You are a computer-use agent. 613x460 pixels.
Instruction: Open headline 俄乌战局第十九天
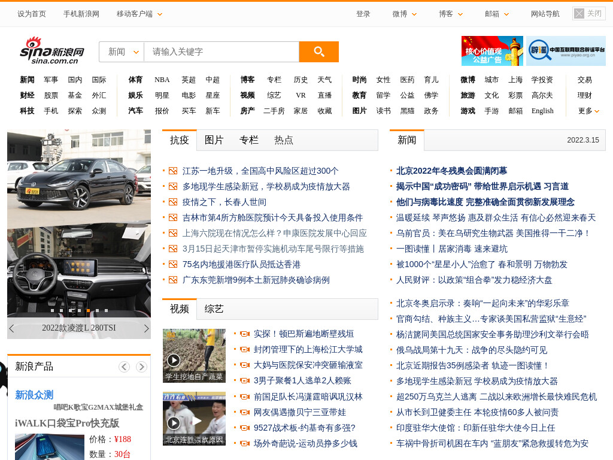click(x=472, y=350)
